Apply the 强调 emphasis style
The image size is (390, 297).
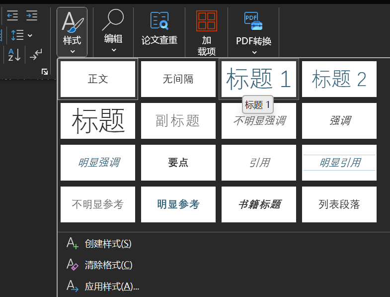coord(339,121)
